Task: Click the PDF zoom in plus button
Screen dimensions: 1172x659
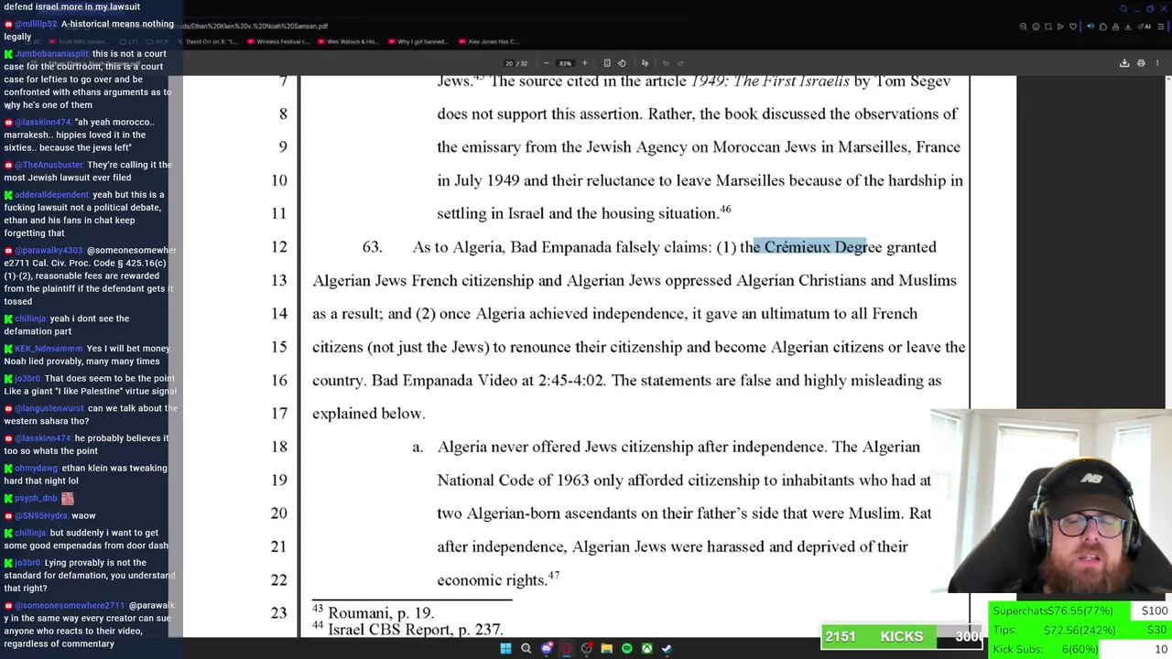Action: 584,63
